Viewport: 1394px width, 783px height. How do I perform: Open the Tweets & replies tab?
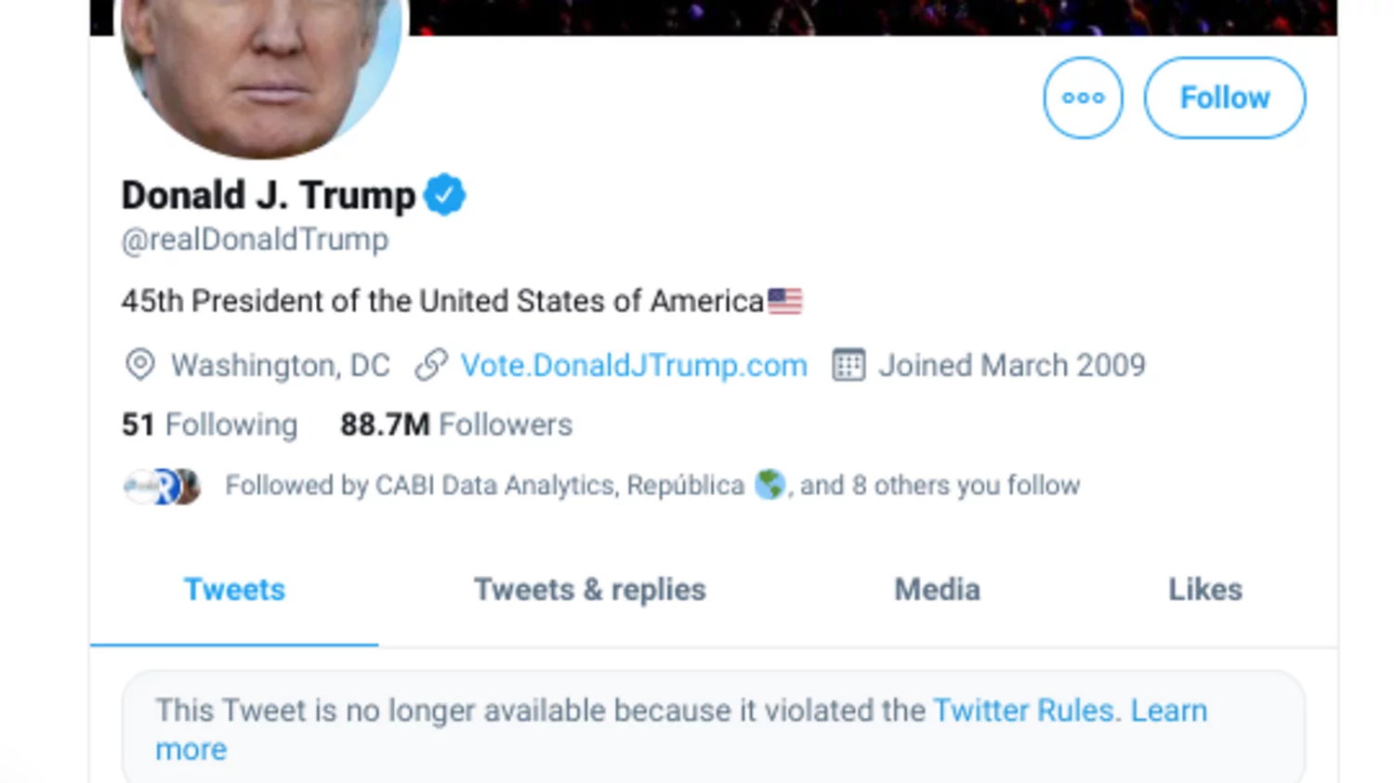click(590, 590)
